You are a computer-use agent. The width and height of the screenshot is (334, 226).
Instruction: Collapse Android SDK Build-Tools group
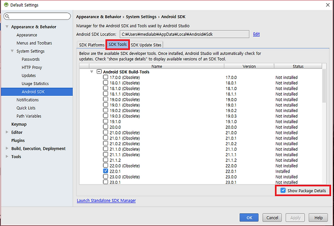pos(91,72)
